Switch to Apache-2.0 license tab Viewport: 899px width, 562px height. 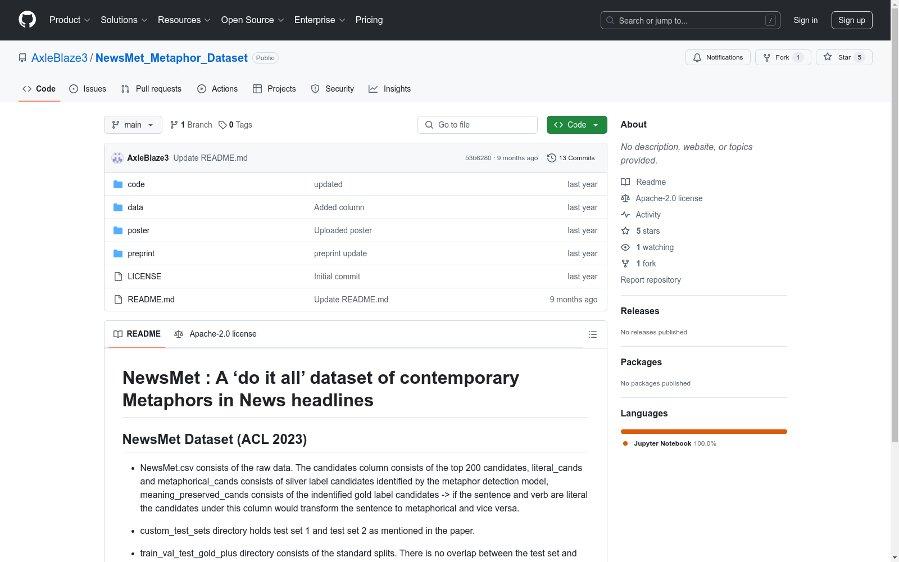pos(215,334)
